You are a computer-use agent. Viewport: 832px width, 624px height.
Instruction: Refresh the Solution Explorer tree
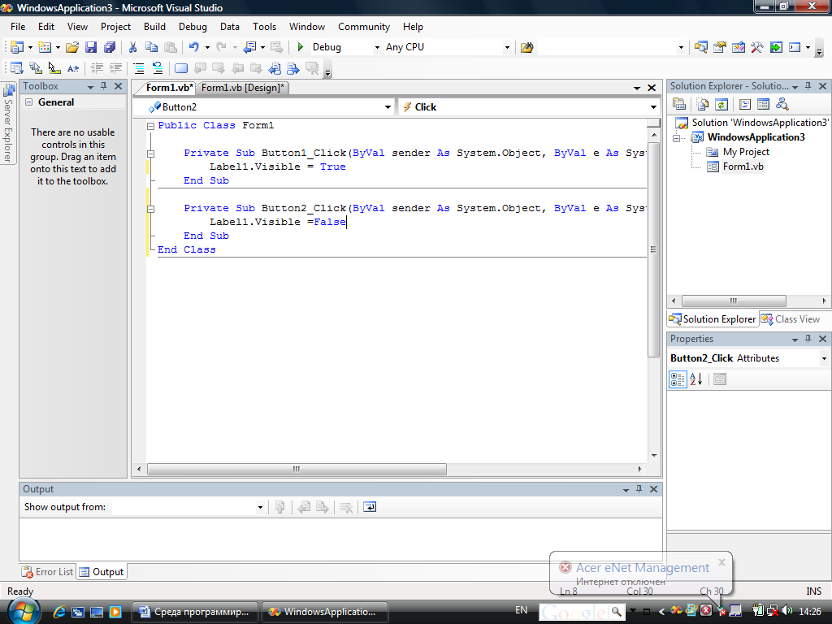[x=721, y=104]
